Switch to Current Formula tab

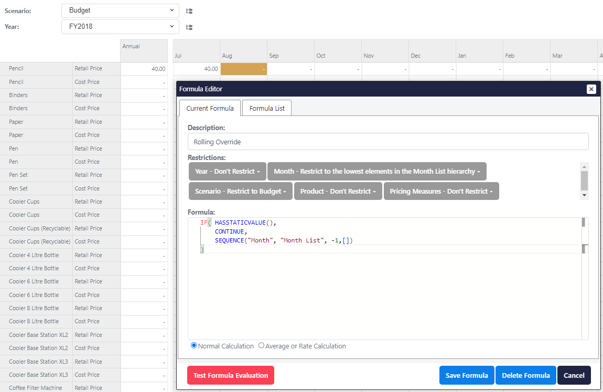coord(210,108)
